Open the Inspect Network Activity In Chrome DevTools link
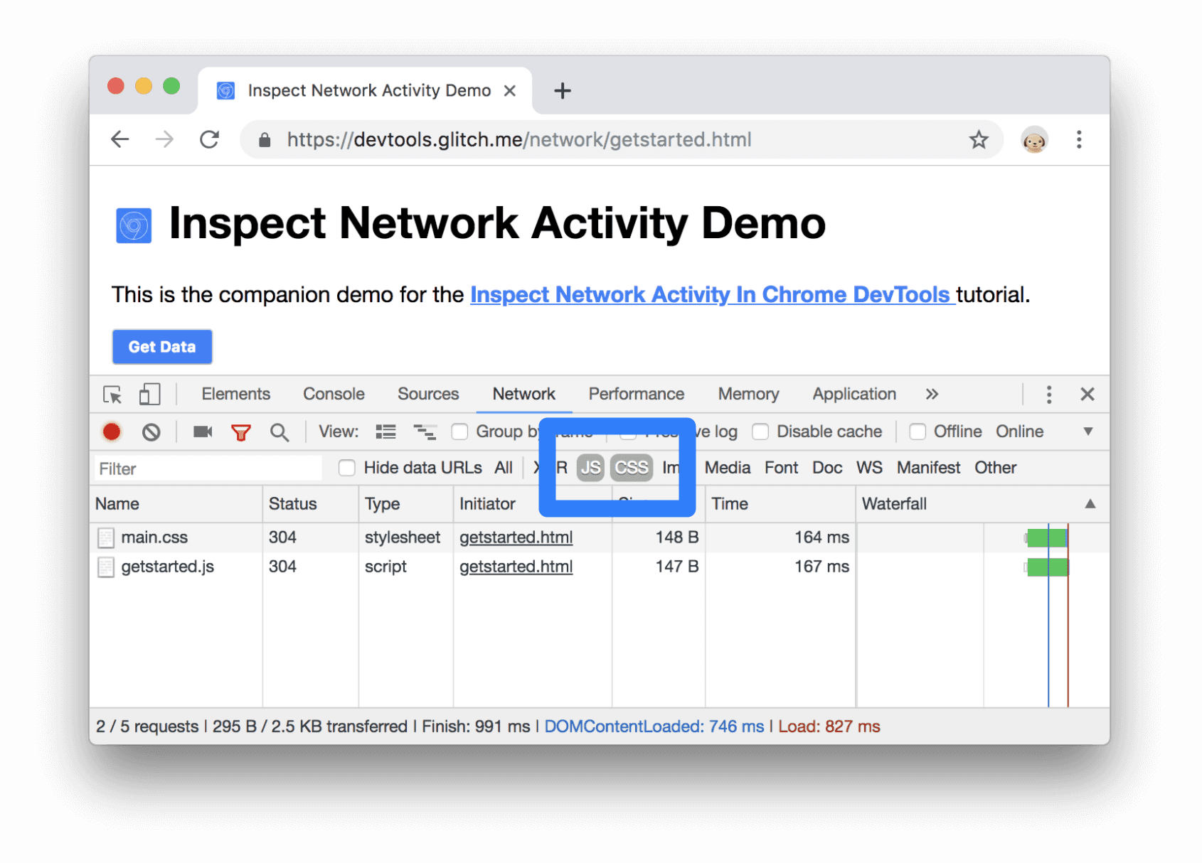1202x863 pixels. [712, 294]
